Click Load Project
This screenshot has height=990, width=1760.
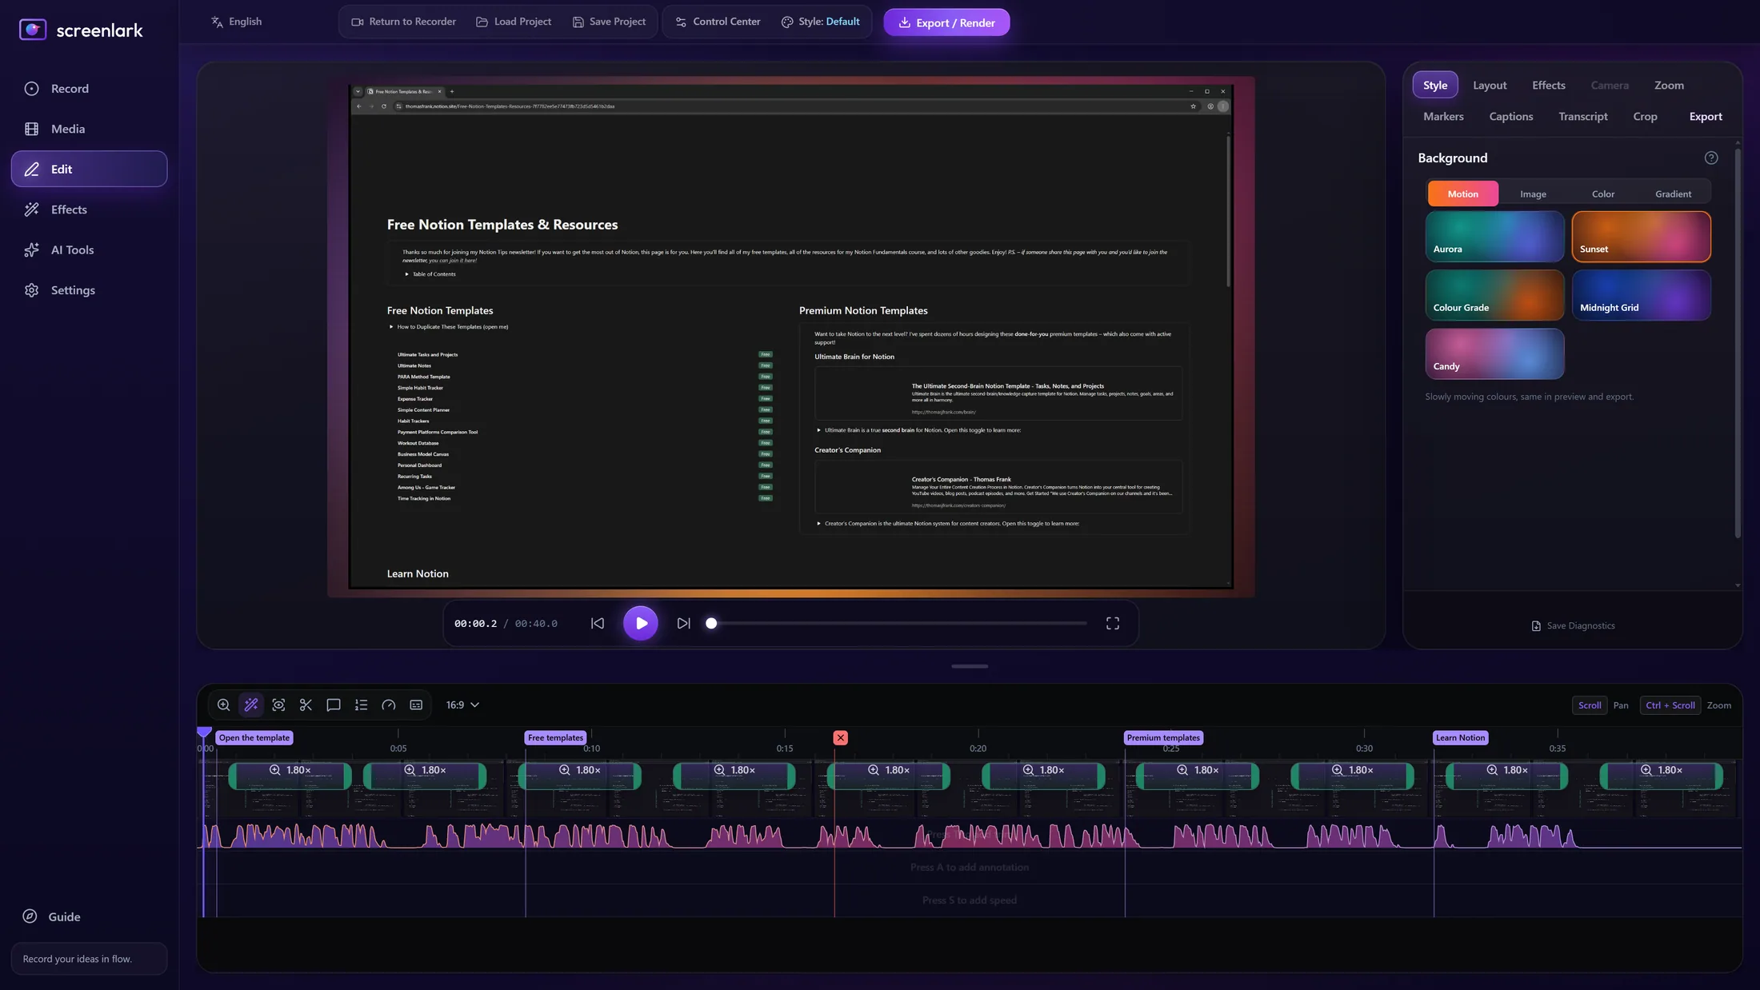click(514, 22)
